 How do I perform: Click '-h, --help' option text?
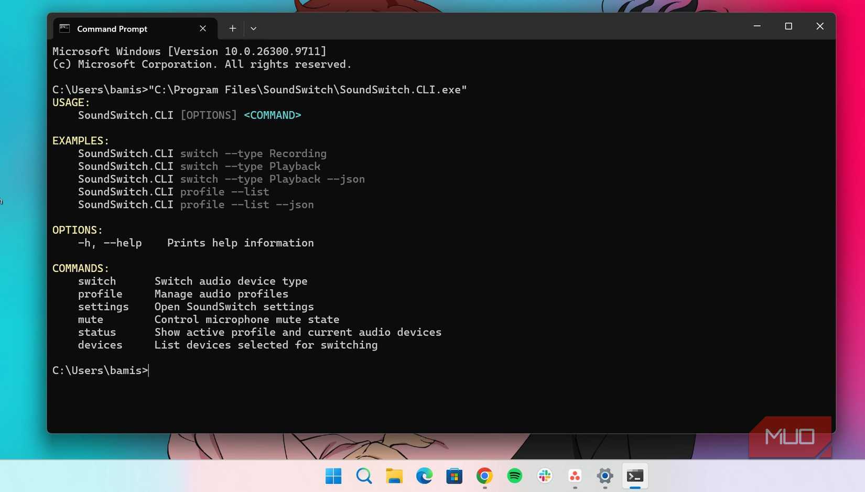[x=110, y=243]
